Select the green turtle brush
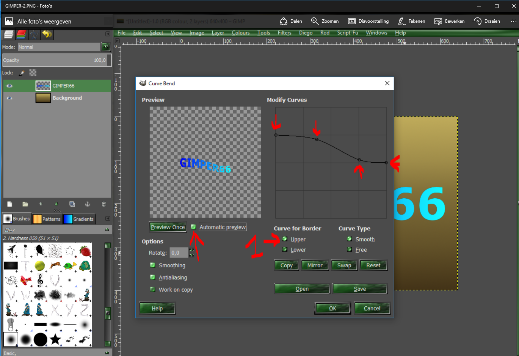This screenshot has width=519, height=356. 70,266
